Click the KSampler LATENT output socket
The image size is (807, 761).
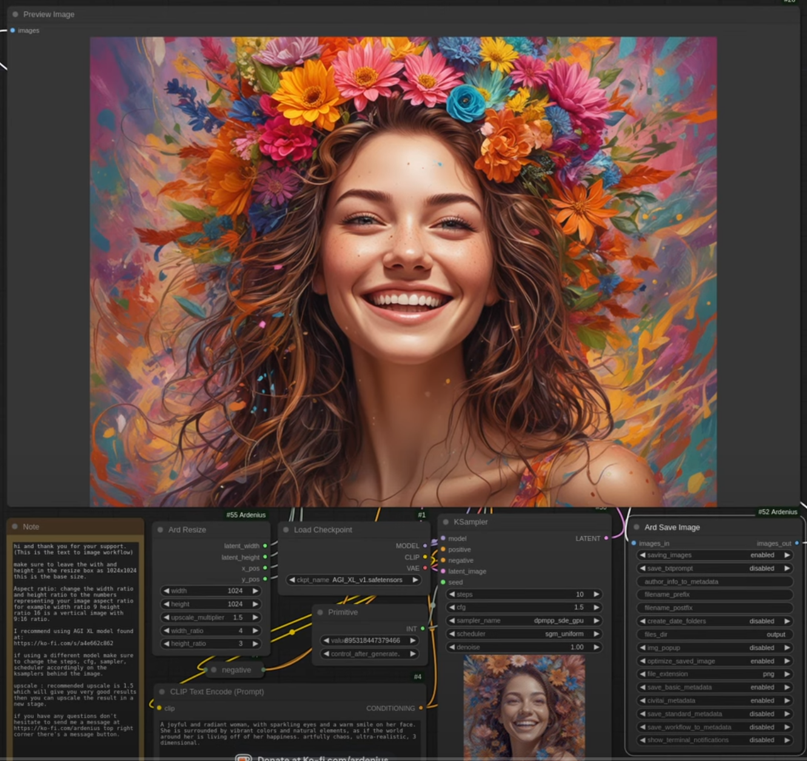606,538
